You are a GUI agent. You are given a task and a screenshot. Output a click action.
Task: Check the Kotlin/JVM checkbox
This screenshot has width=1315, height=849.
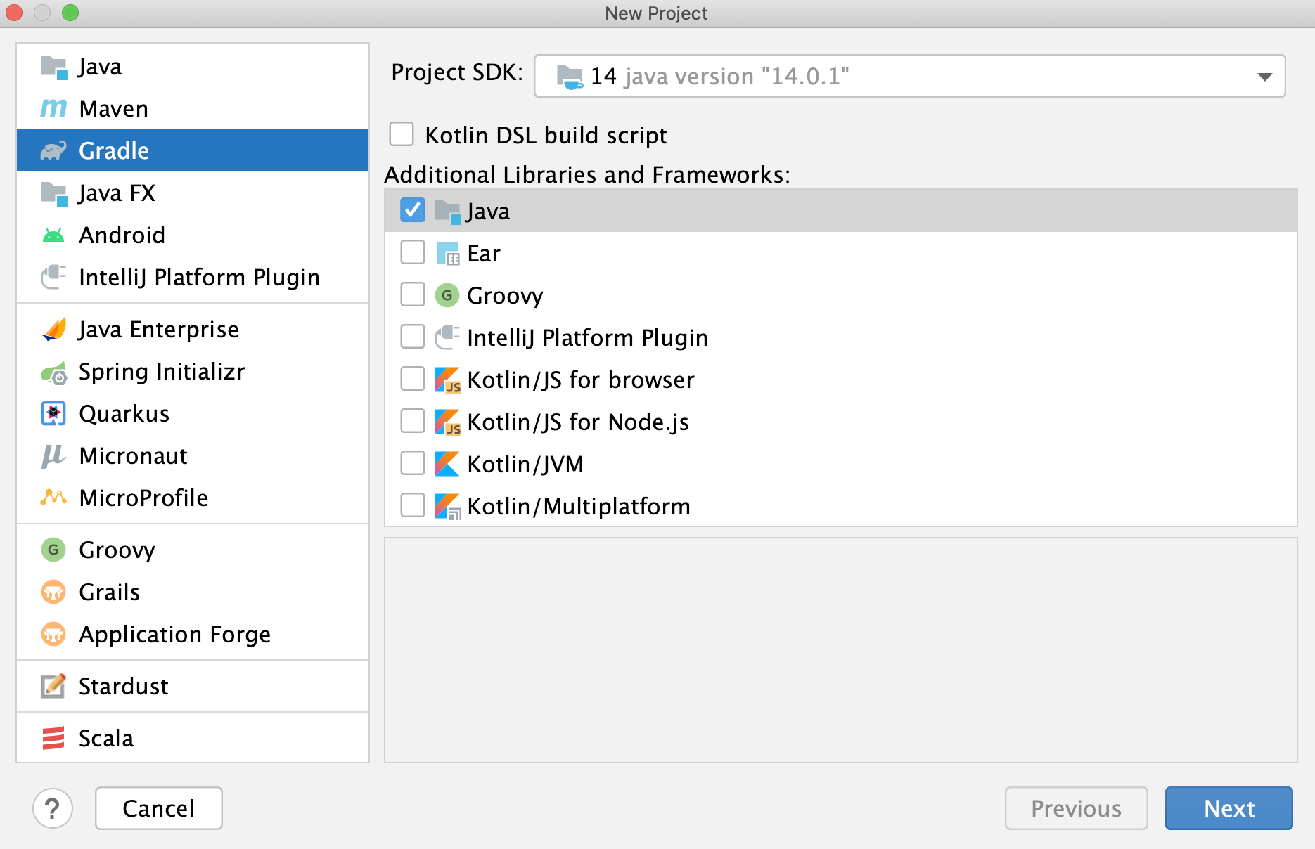413,463
